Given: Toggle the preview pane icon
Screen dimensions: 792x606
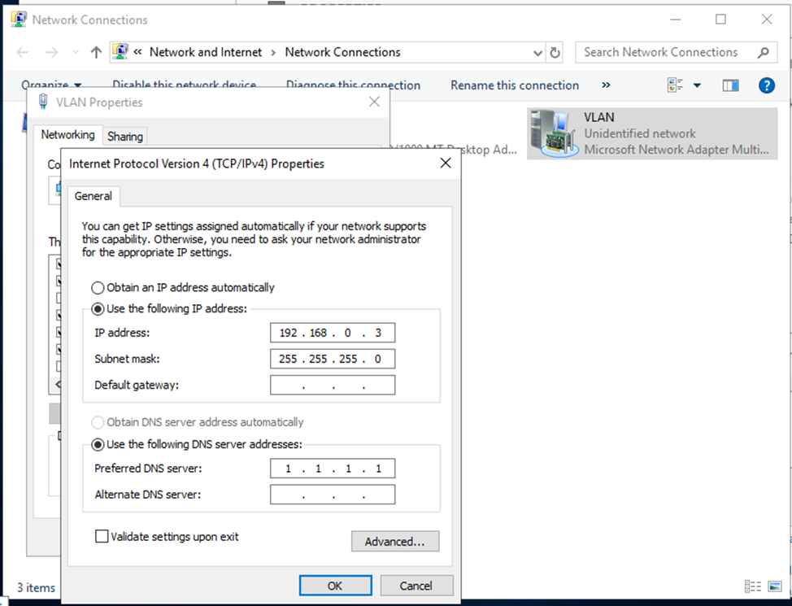Looking at the screenshot, I should coord(730,85).
